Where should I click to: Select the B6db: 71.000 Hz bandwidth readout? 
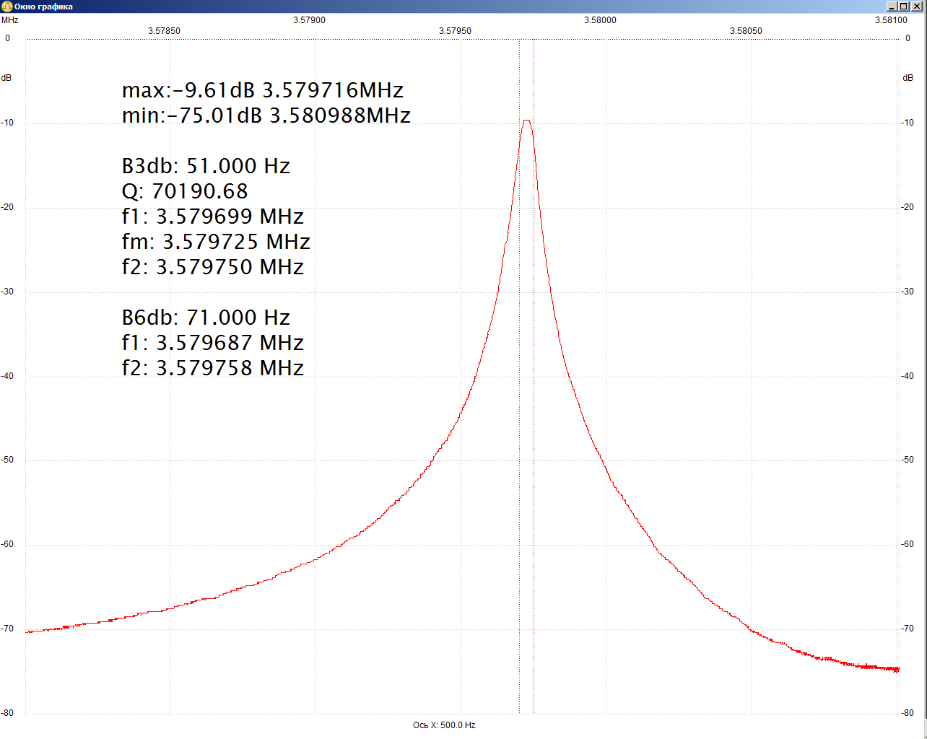(x=206, y=318)
